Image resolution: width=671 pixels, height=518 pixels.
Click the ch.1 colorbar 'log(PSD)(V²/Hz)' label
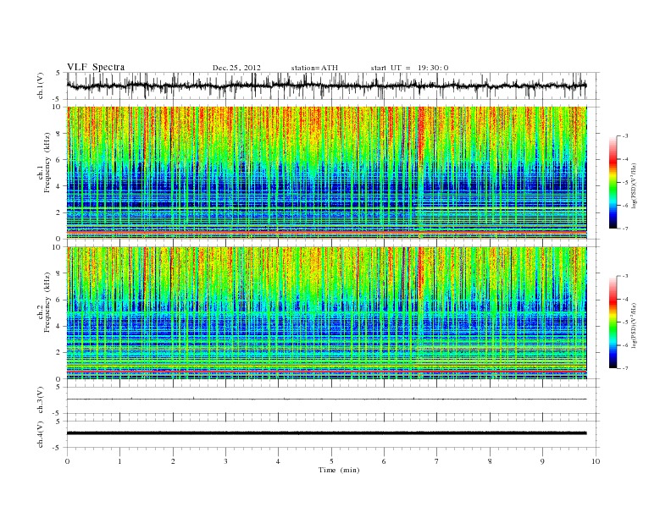[635, 185]
